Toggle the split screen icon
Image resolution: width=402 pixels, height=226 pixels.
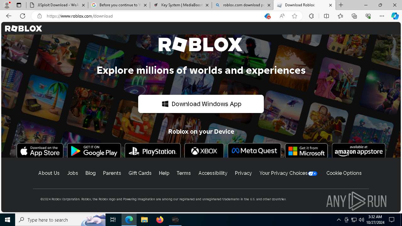[326, 16]
